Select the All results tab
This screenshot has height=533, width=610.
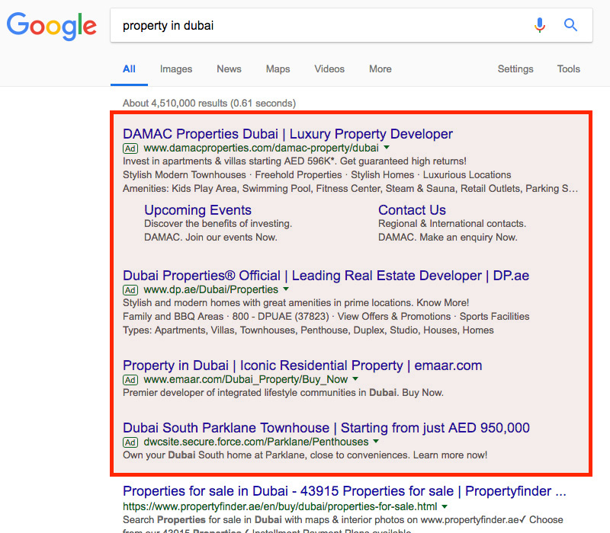click(x=129, y=69)
